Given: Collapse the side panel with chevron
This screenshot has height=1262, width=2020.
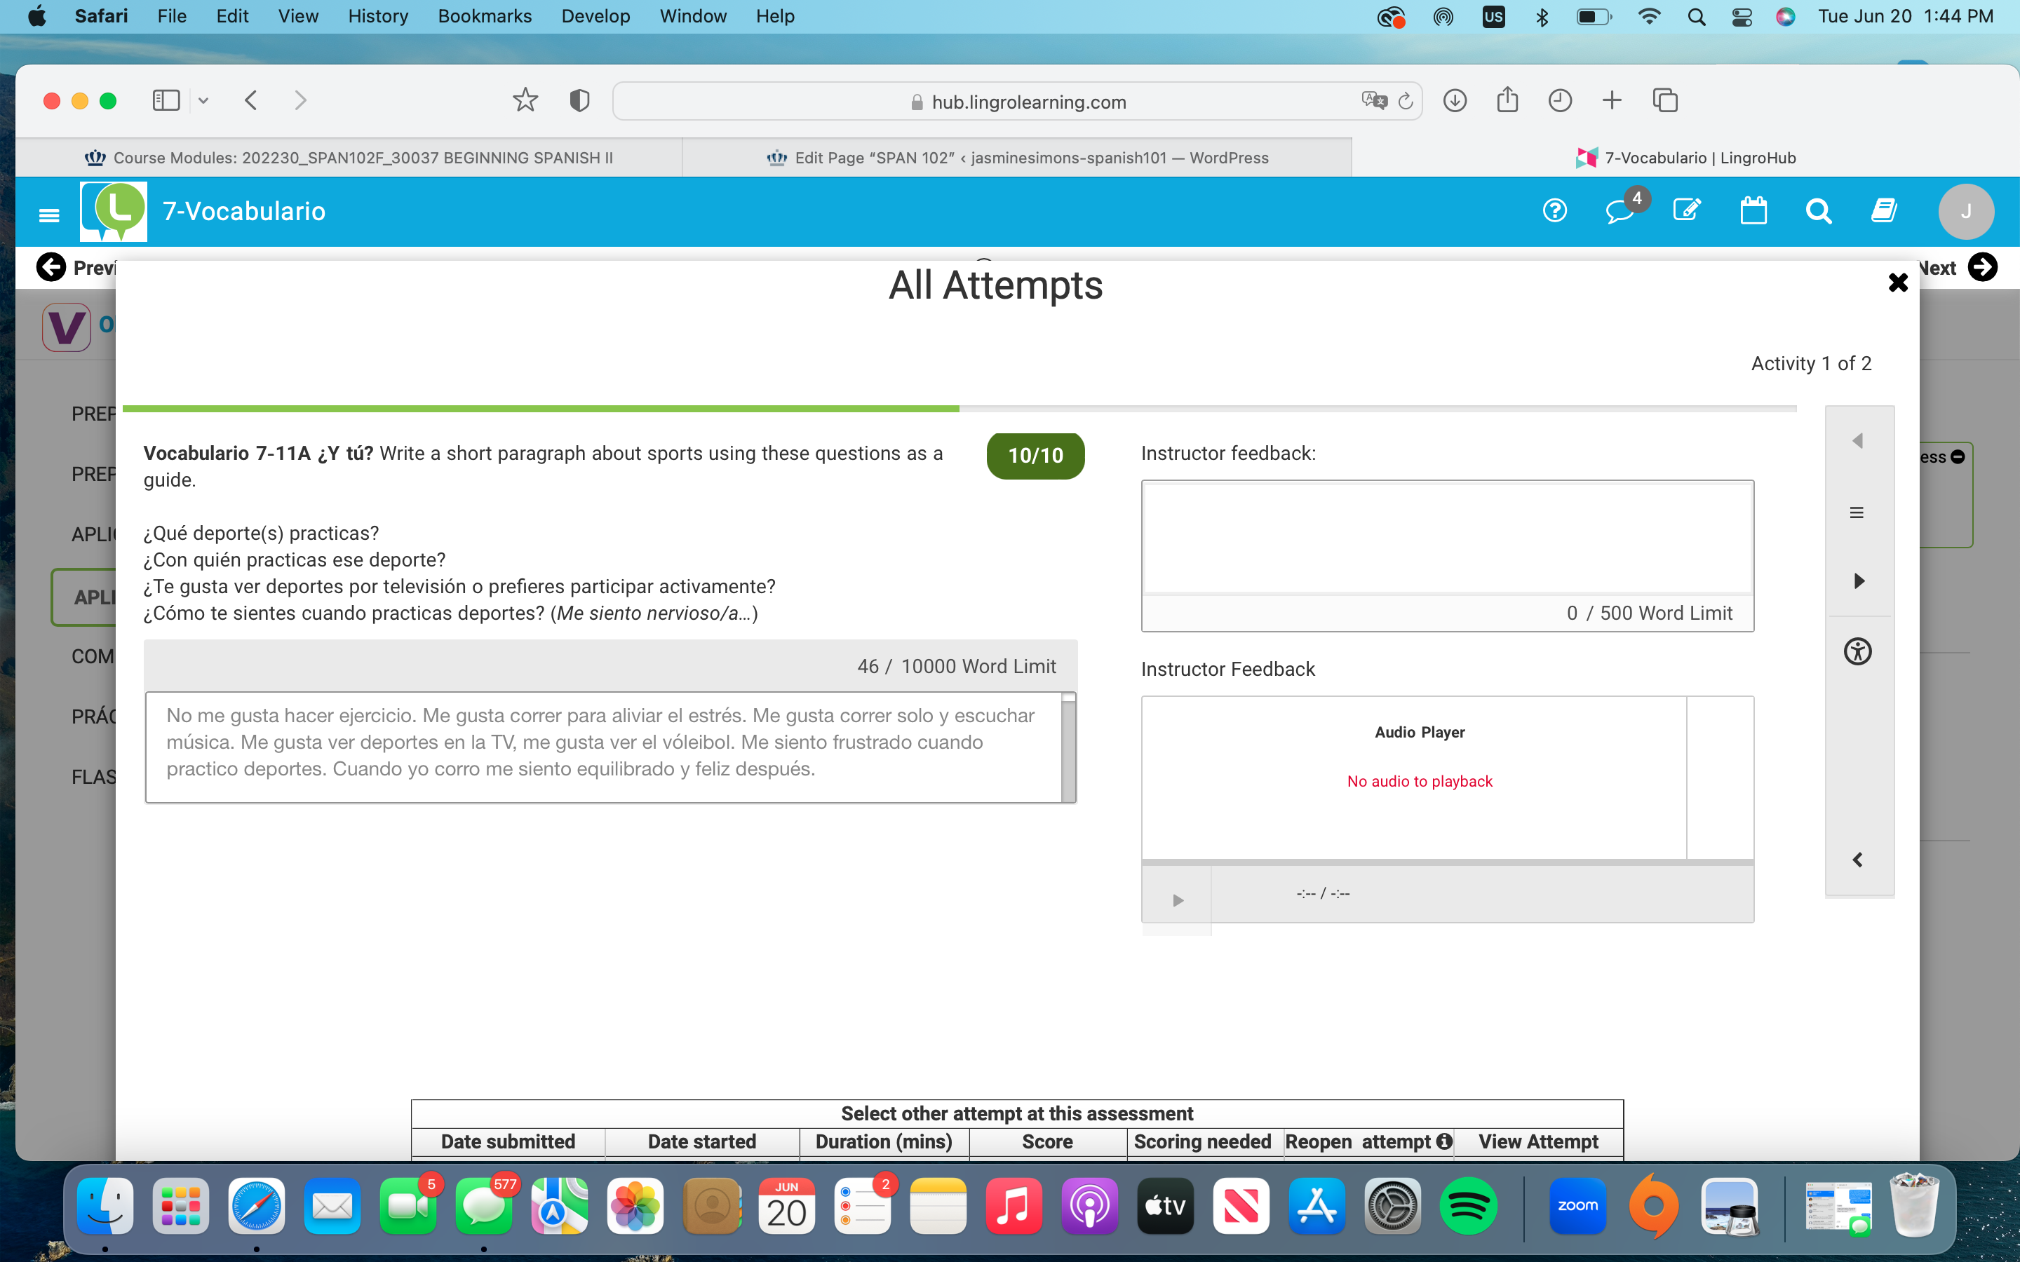Looking at the screenshot, I should click(x=1857, y=860).
